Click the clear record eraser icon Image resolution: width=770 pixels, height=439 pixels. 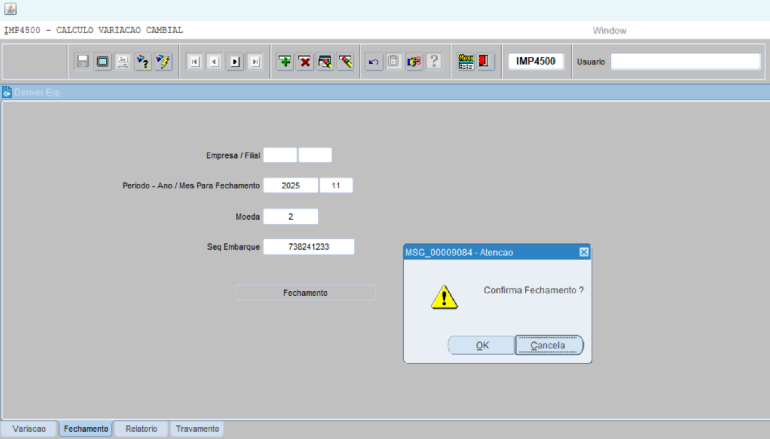[x=346, y=62]
